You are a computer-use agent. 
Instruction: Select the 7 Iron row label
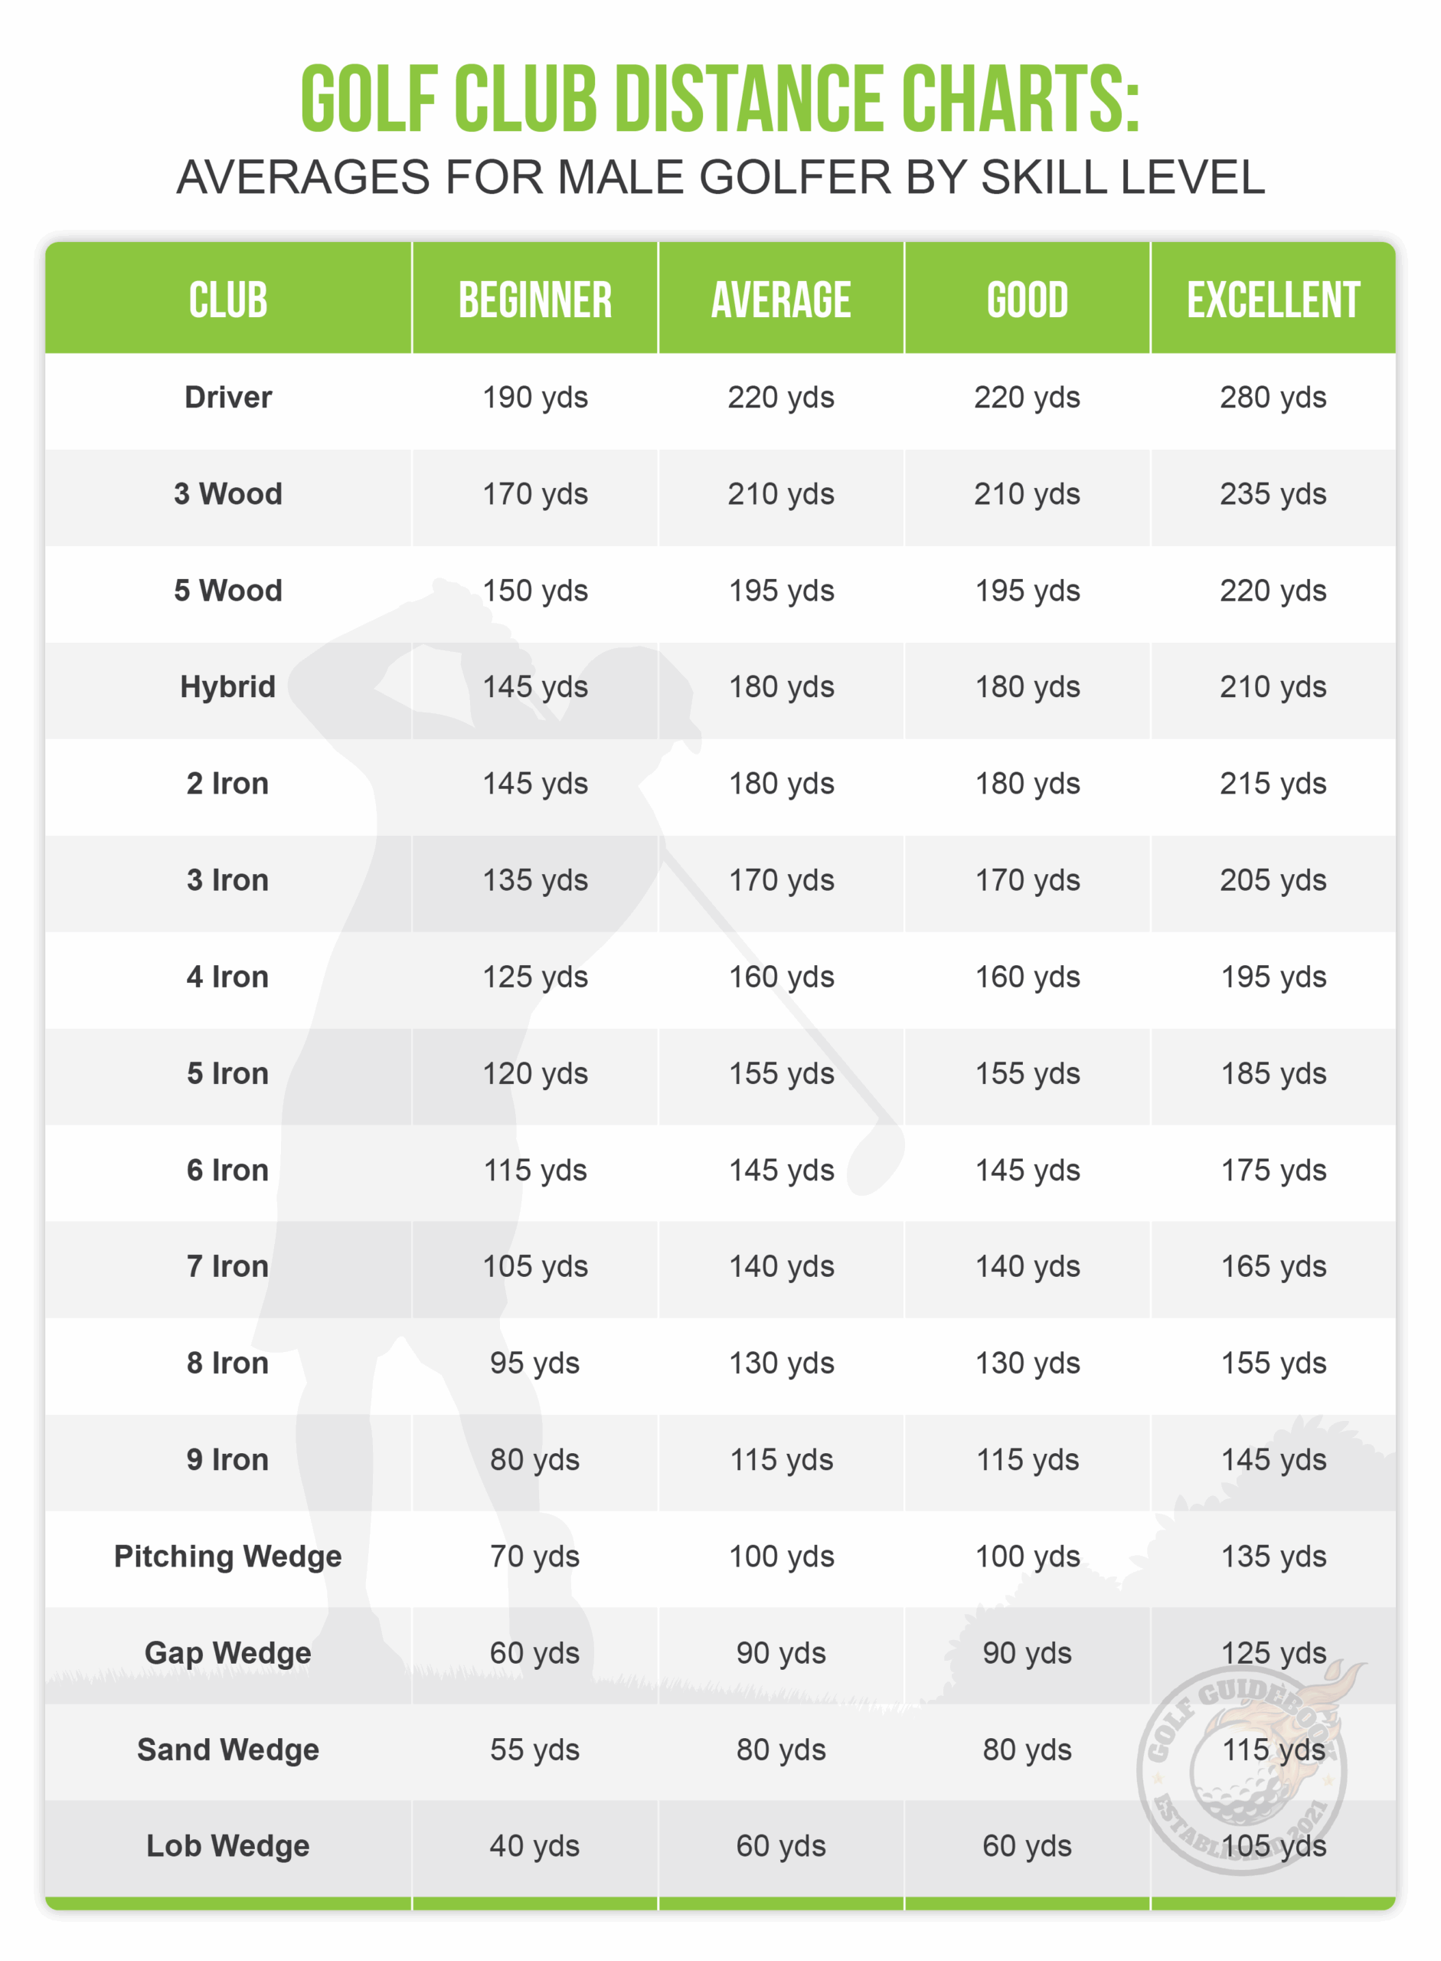[227, 1266]
